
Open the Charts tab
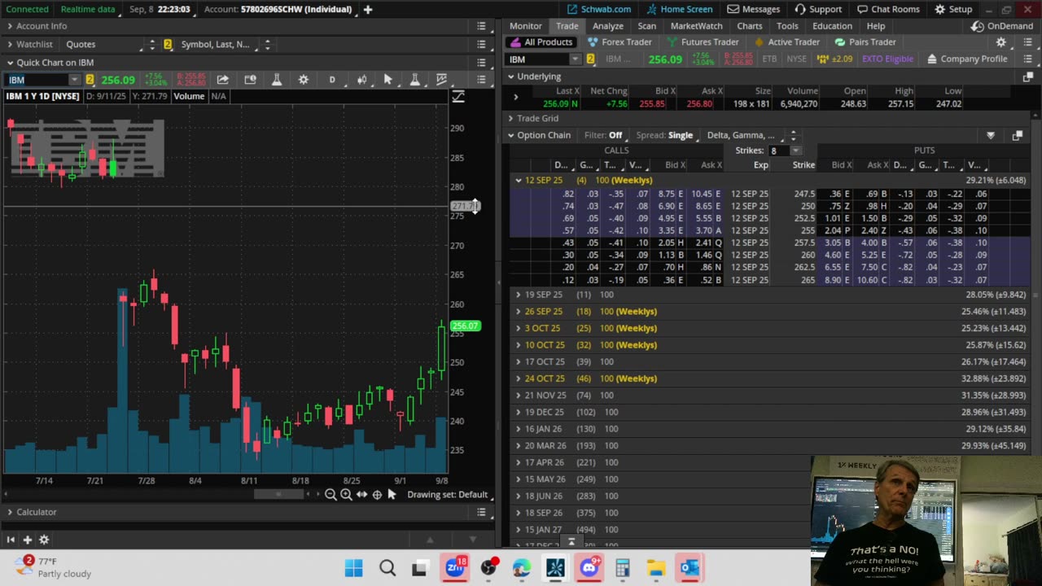(x=749, y=26)
